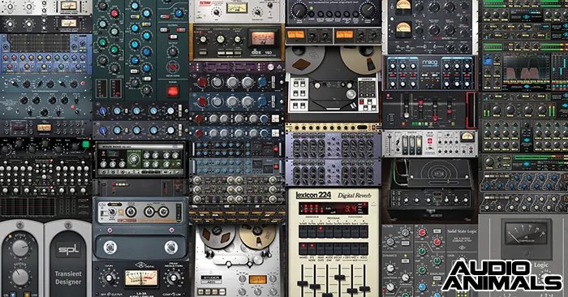The width and height of the screenshot is (568, 297).
Task: Tap the left footswitch on Boss pedal
Action: [x=110, y=247]
